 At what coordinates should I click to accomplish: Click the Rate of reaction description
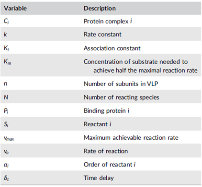(x=106, y=151)
